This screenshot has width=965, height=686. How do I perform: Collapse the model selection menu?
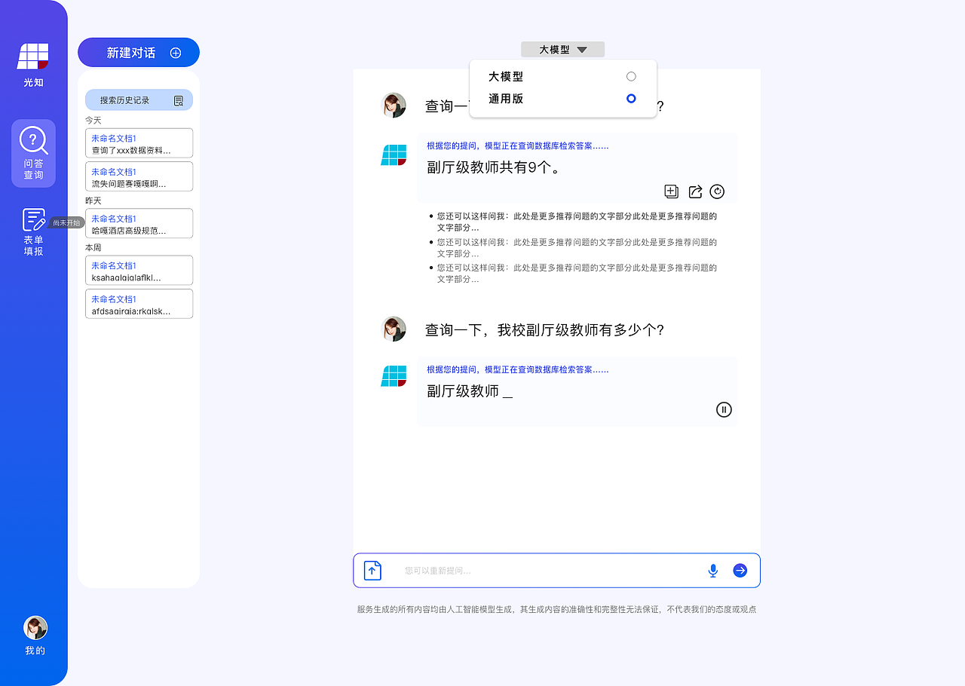(582, 48)
